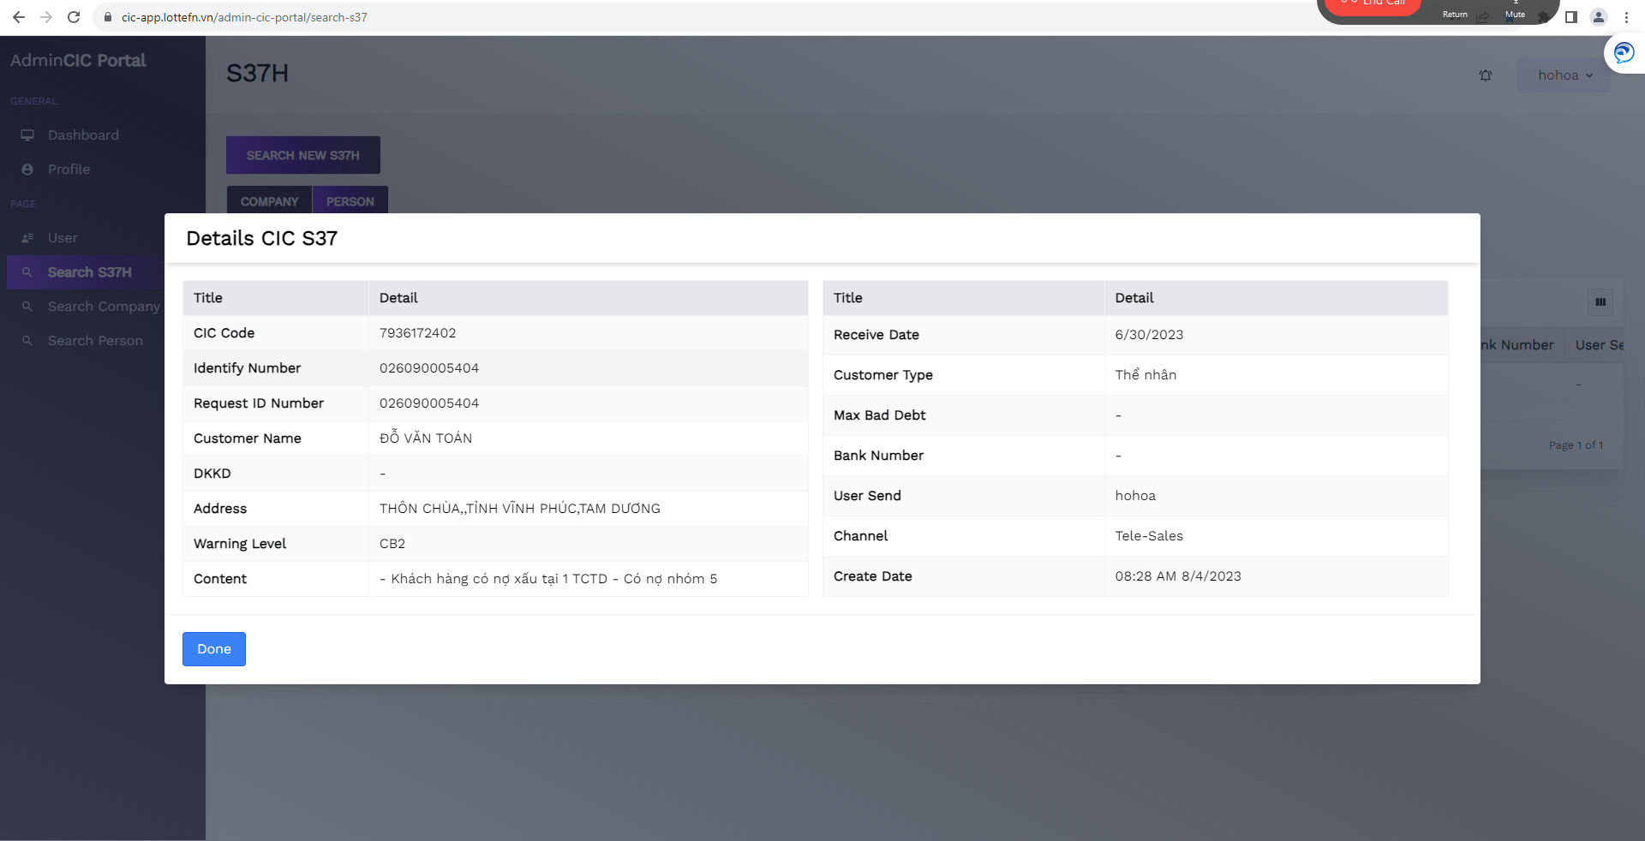The width and height of the screenshot is (1645, 841).
Task: Switch to the PERSON tab
Action: coord(350,201)
